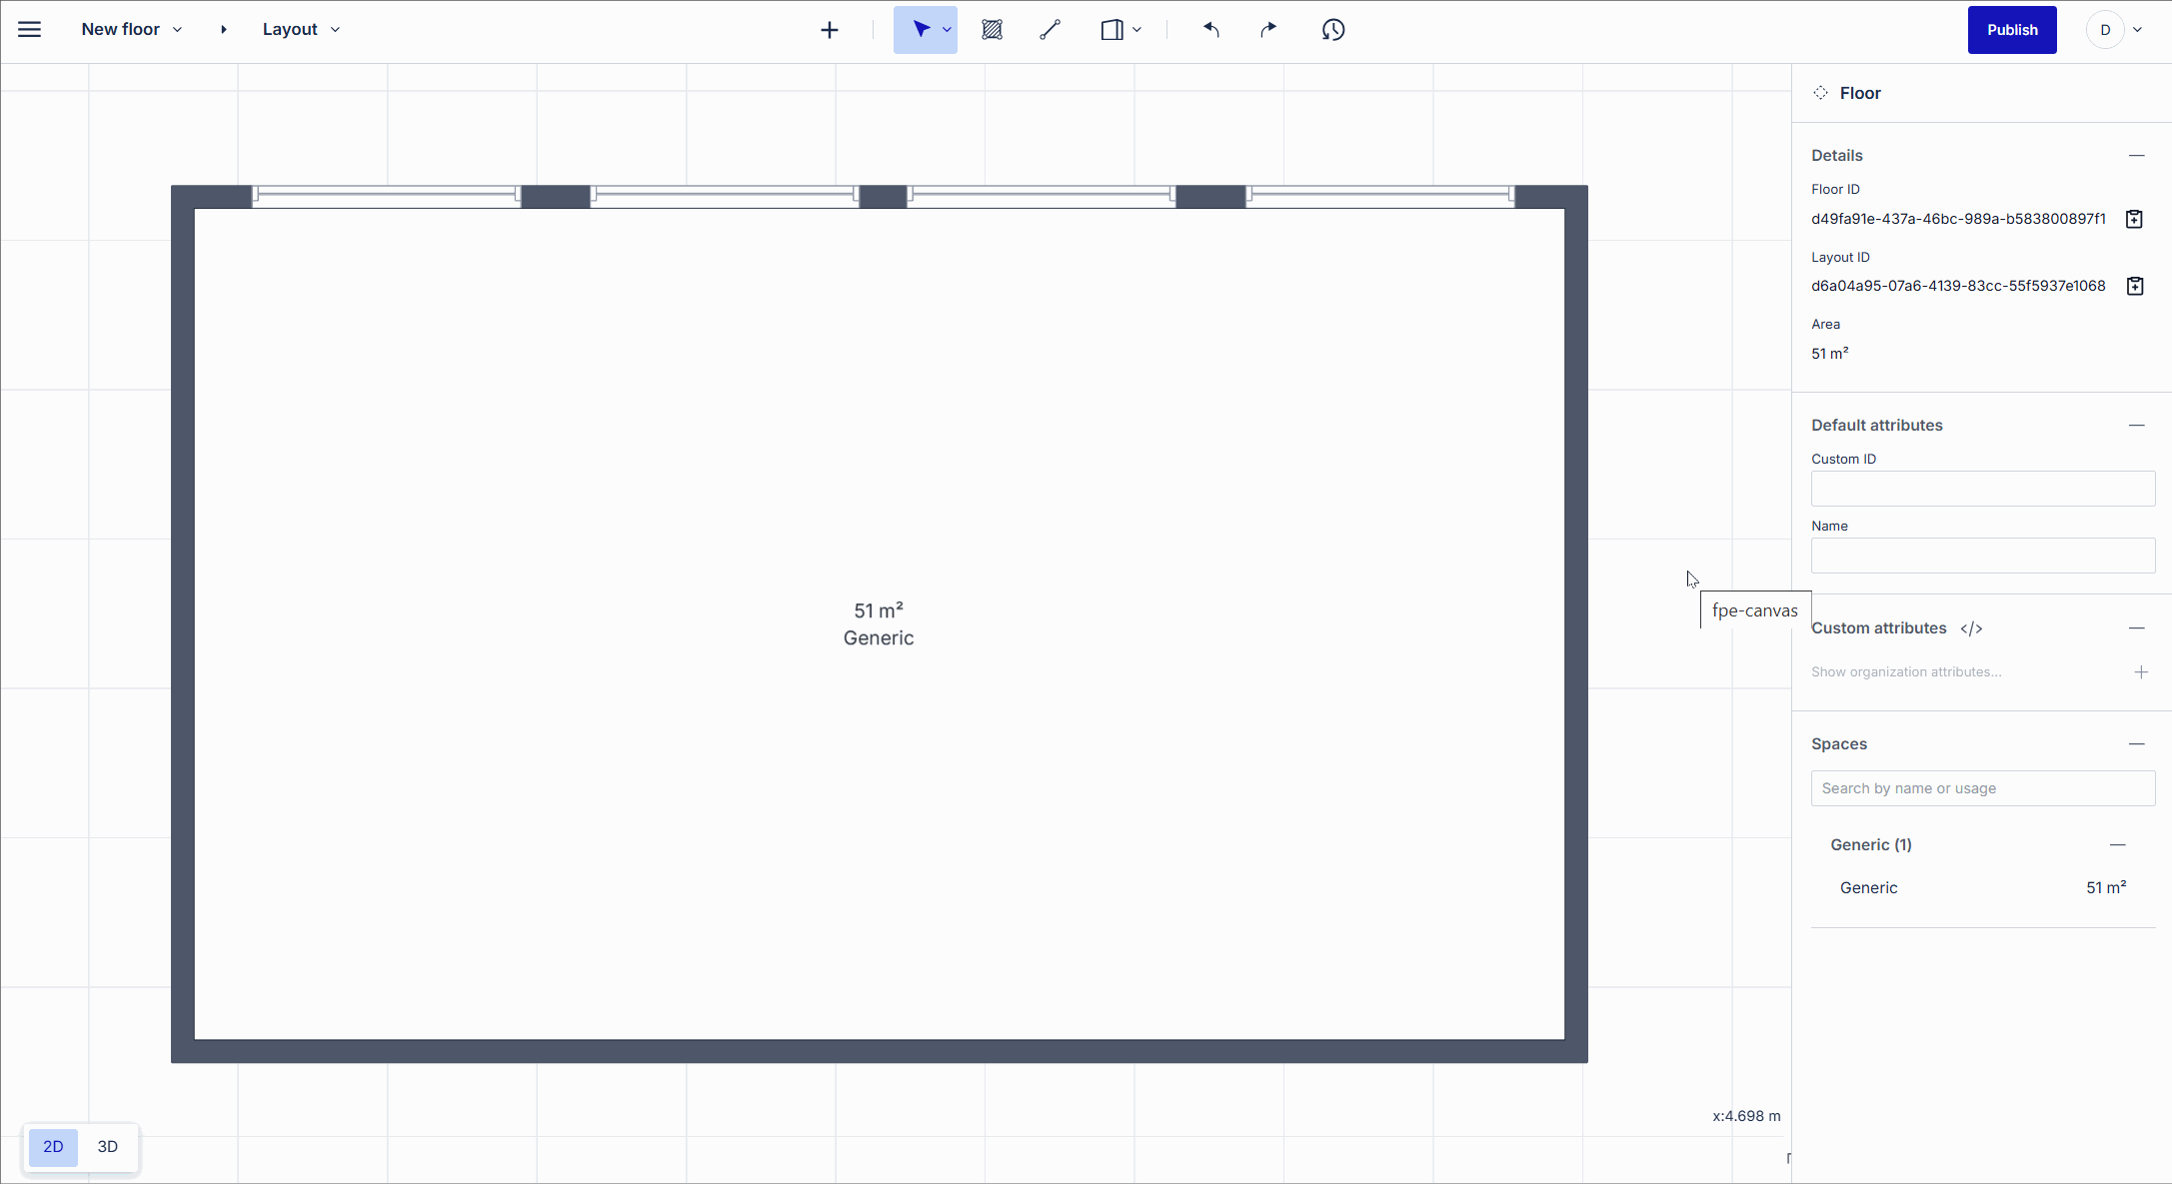Open the main hamburger menu
This screenshot has width=2172, height=1184.
pyautogui.click(x=29, y=29)
